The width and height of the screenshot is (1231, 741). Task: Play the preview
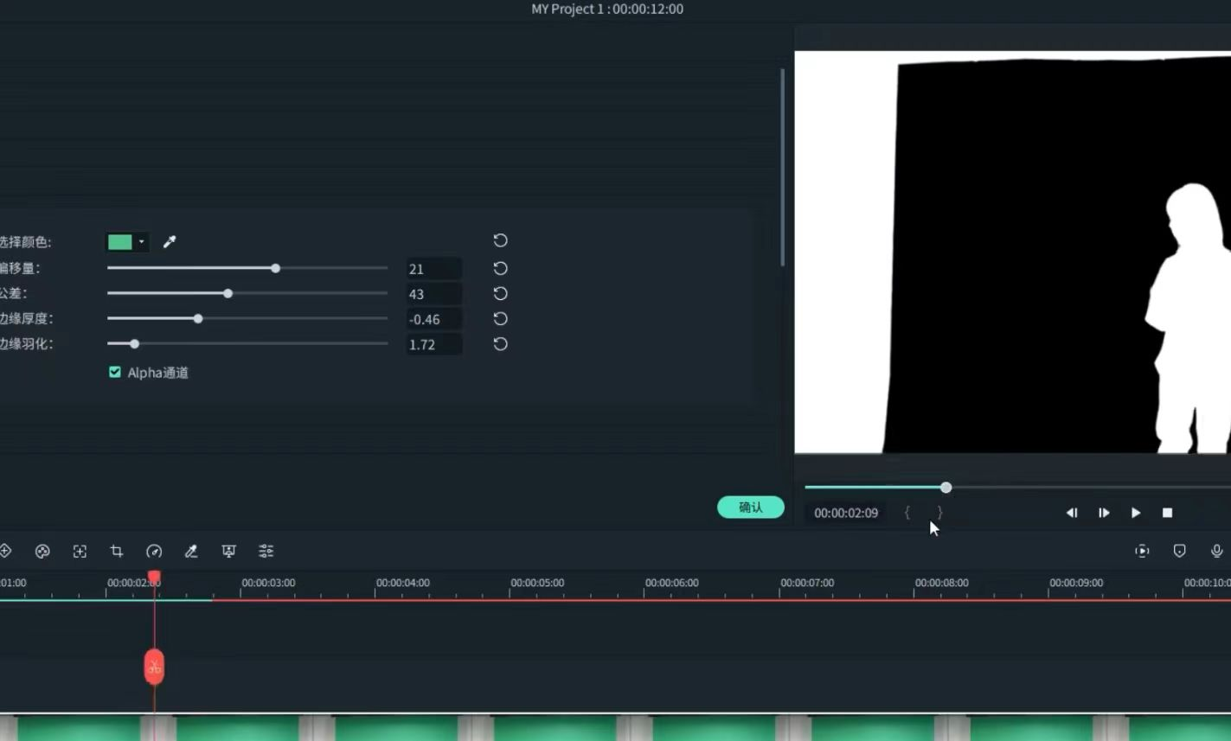tap(1136, 513)
